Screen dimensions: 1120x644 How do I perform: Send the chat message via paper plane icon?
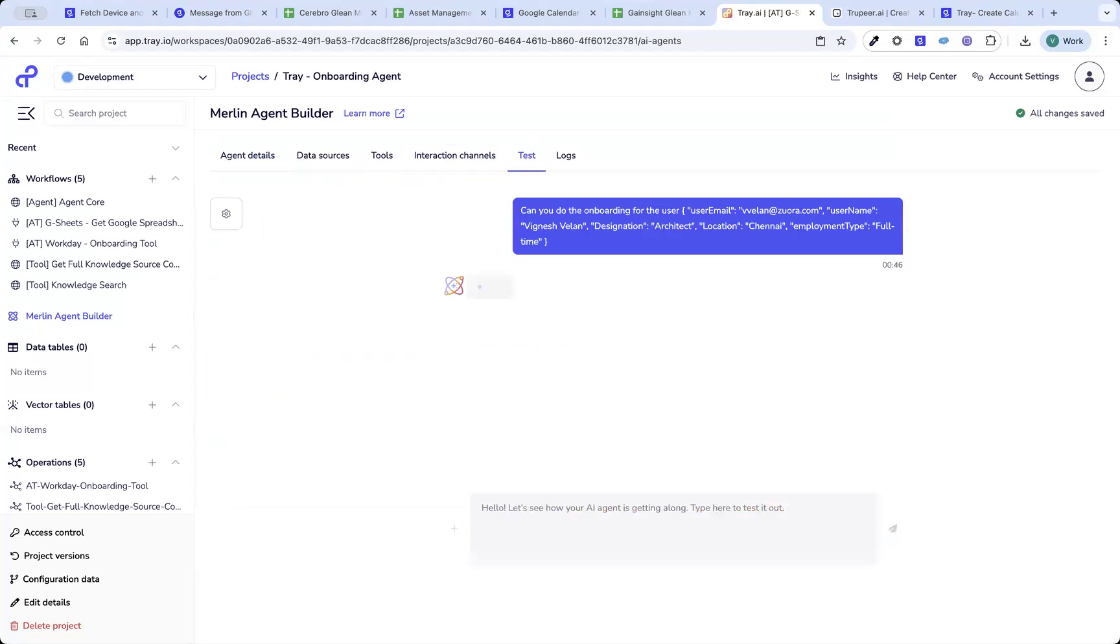tap(892, 529)
